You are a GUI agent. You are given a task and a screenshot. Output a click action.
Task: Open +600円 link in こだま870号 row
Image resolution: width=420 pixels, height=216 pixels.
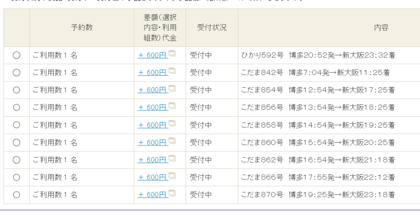coord(153,195)
